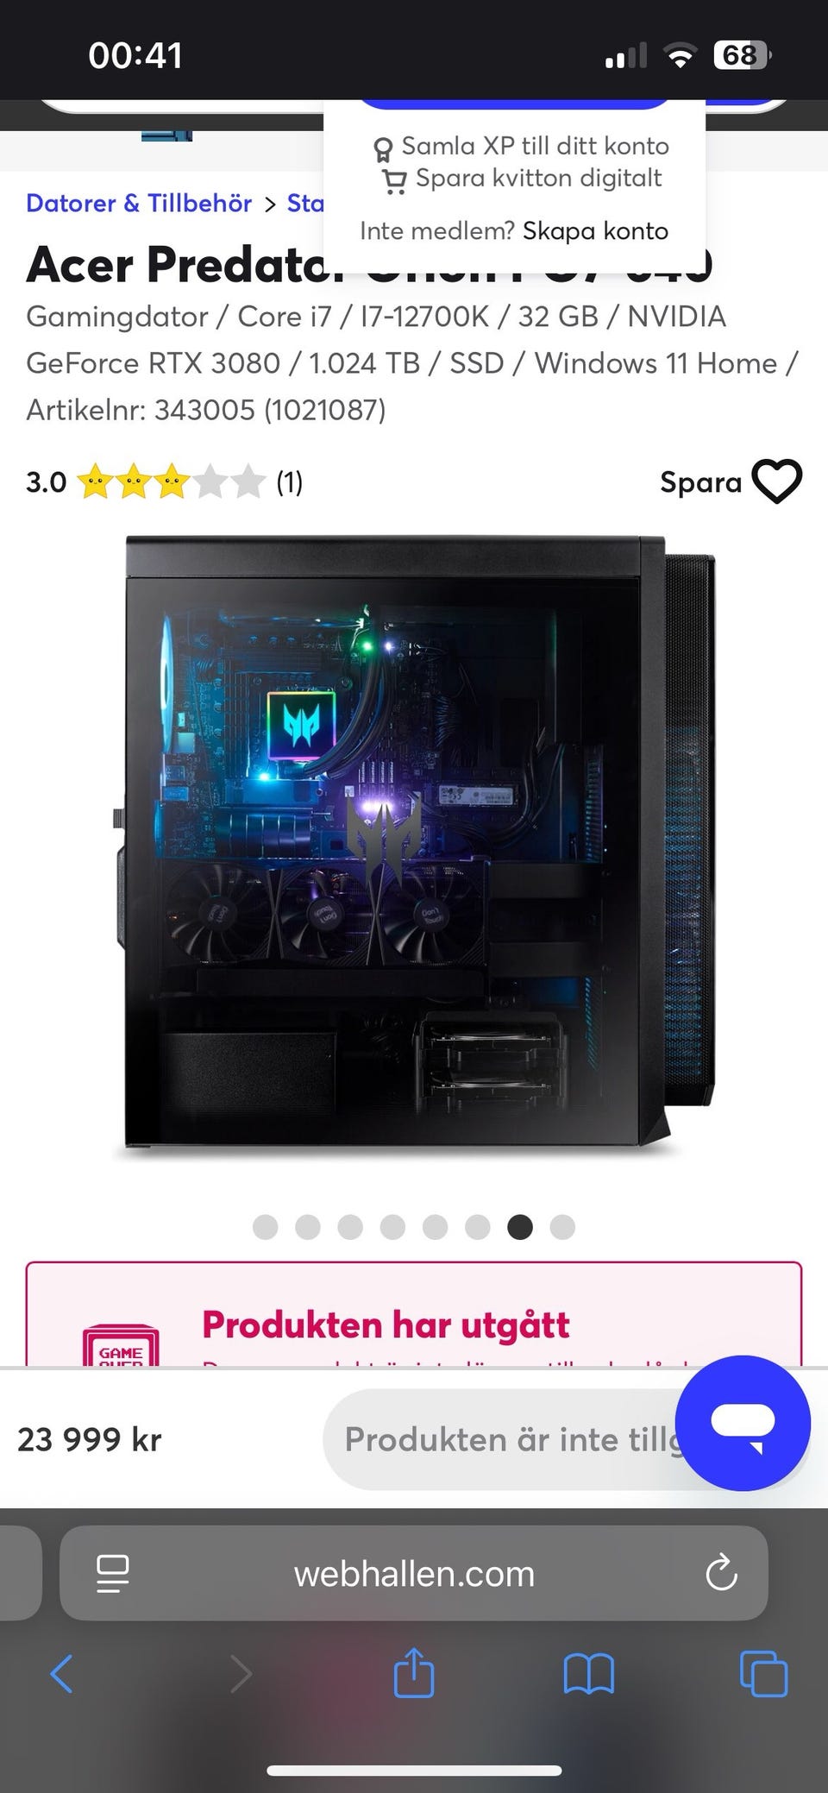Tap the Acer Predator PC product image
The image size is (828, 1793).
415,843
